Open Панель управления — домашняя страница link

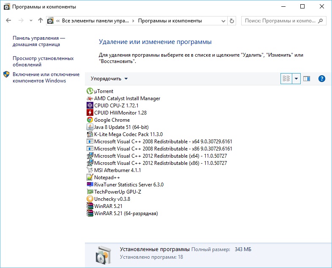point(39,41)
